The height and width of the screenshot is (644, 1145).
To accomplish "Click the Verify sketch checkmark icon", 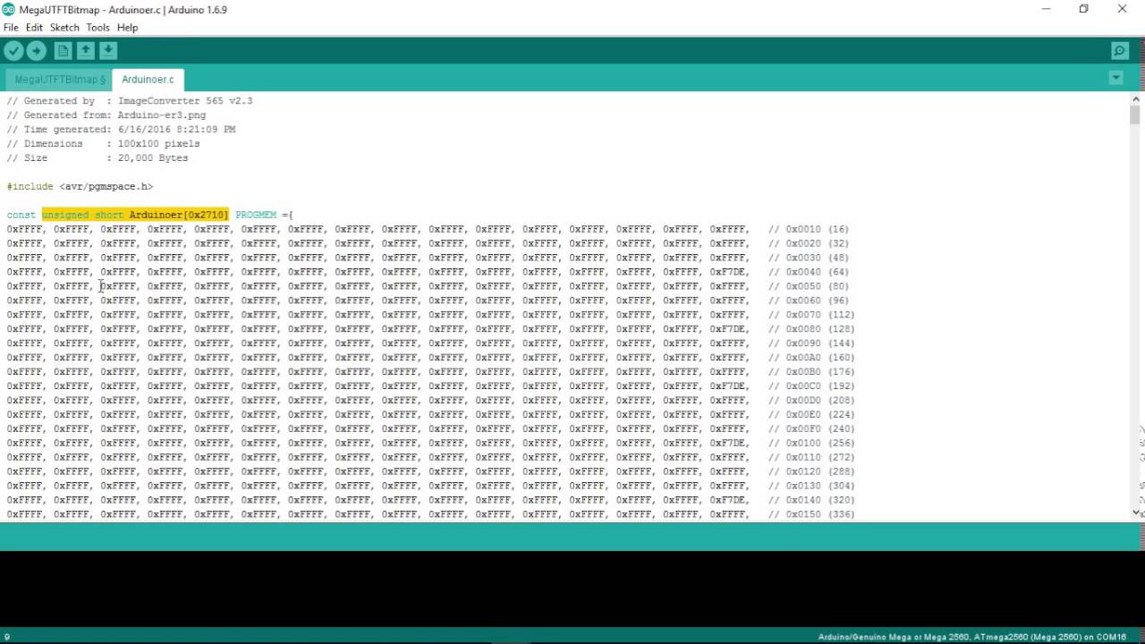I will 13,51.
